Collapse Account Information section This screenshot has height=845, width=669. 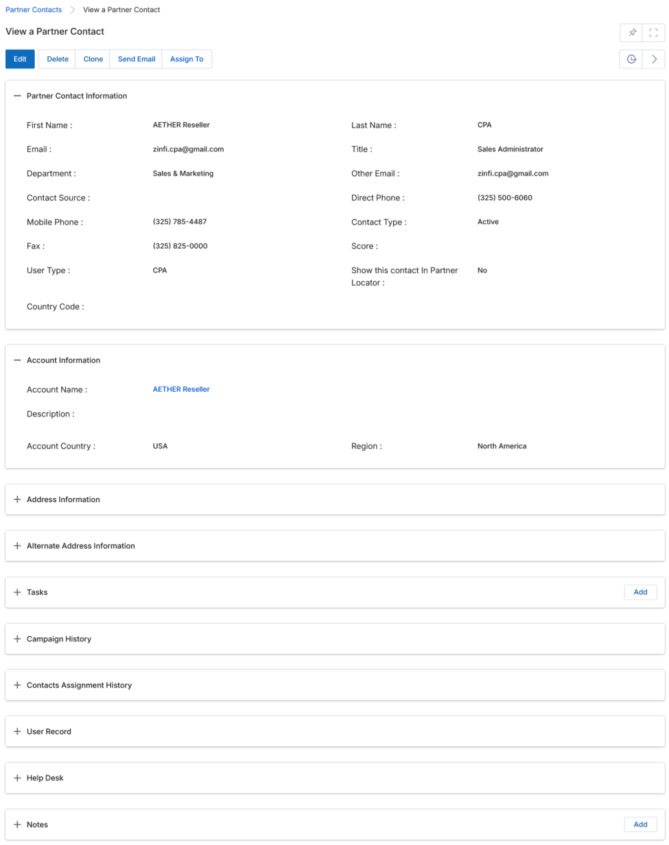pyautogui.click(x=17, y=360)
